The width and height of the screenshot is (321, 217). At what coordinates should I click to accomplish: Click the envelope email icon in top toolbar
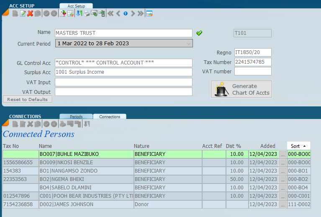(94, 13)
